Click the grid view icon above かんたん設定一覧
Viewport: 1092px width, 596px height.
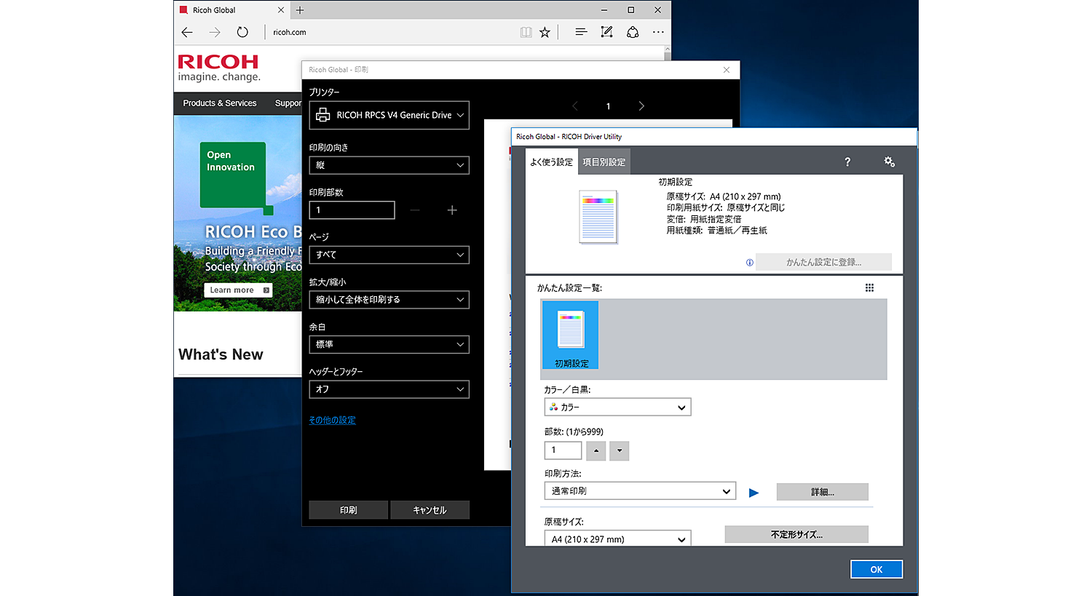pos(869,287)
